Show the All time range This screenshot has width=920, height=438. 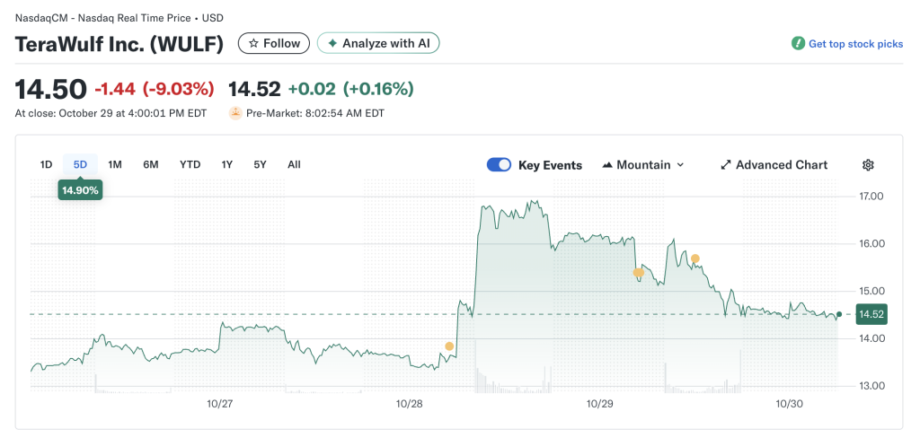point(294,164)
